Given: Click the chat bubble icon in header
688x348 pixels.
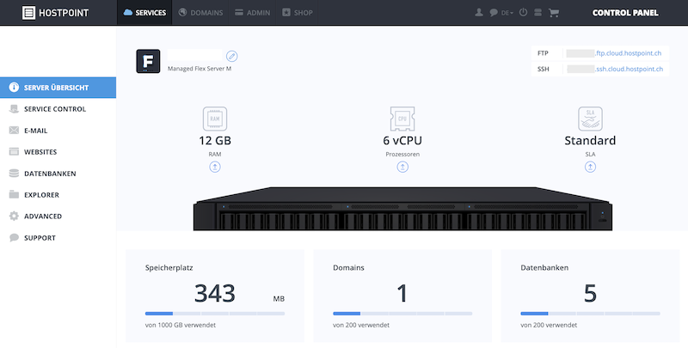Looking at the screenshot, I should pos(494,13).
